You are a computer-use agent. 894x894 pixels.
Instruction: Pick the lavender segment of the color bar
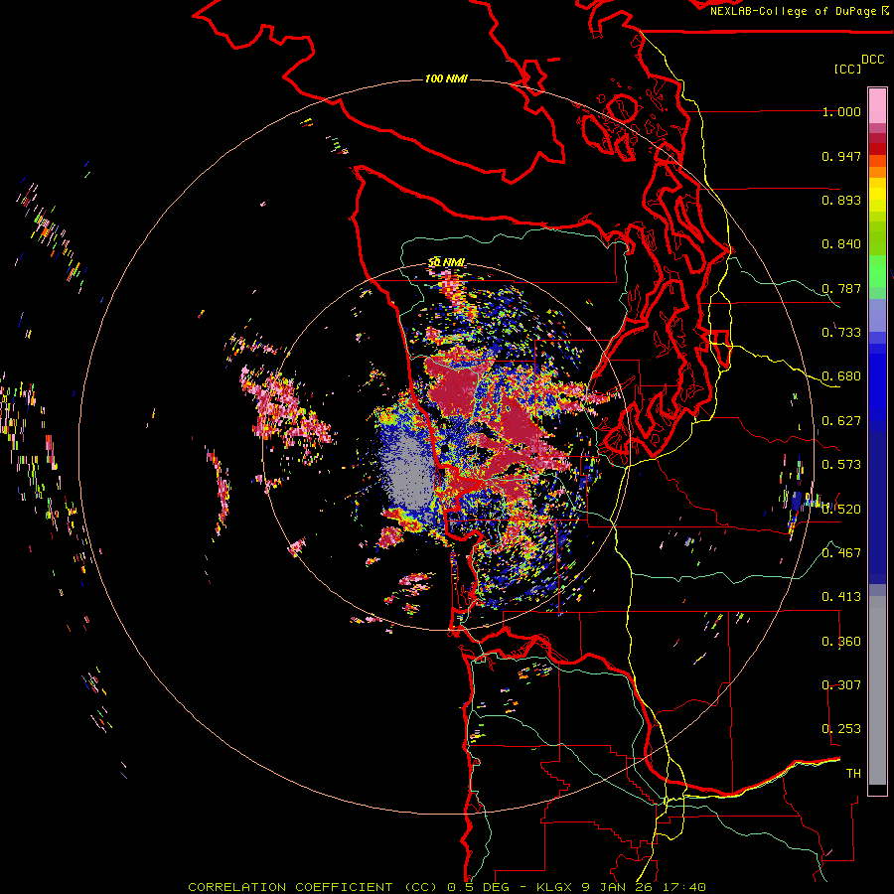tap(877, 315)
